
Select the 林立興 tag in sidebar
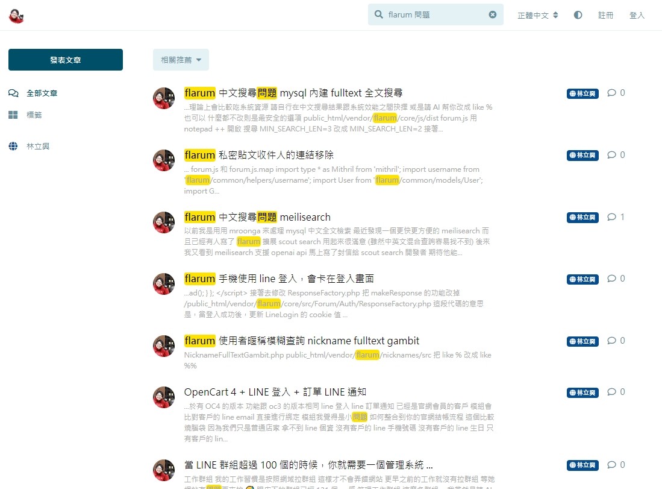click(x=37, y=147)
